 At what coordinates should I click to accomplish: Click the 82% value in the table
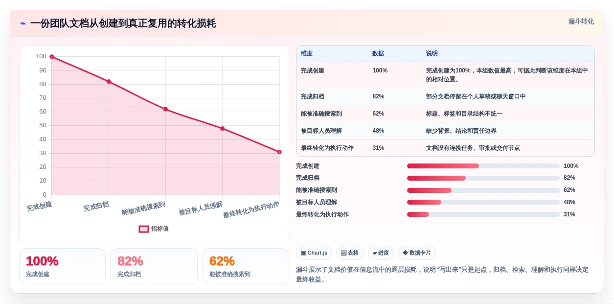click(378, 96)
